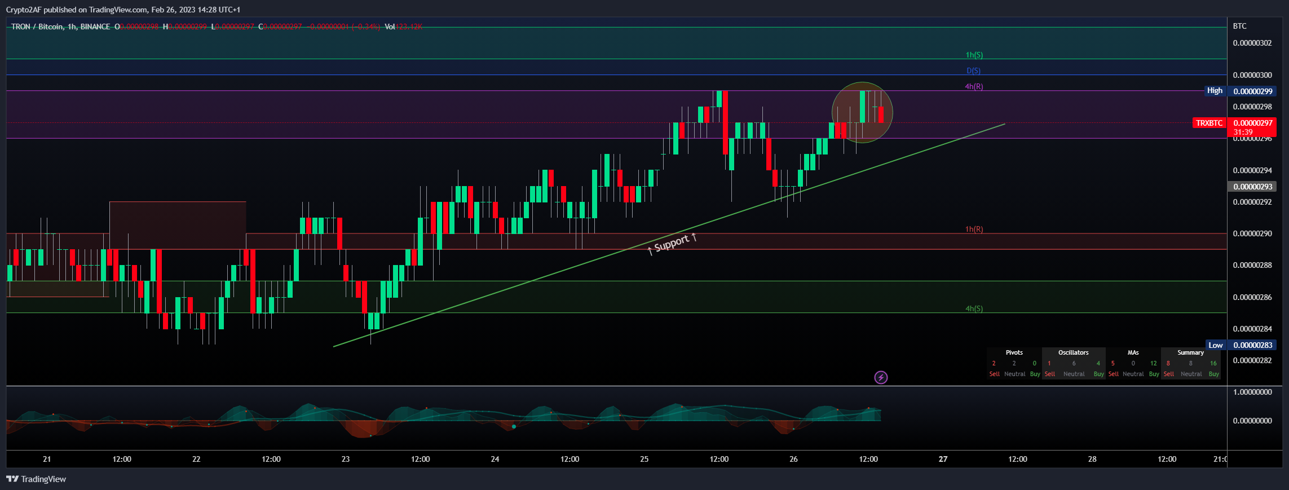Click the MAs column heading
Screen dimensions: 1289x490
pos(1133,352)
